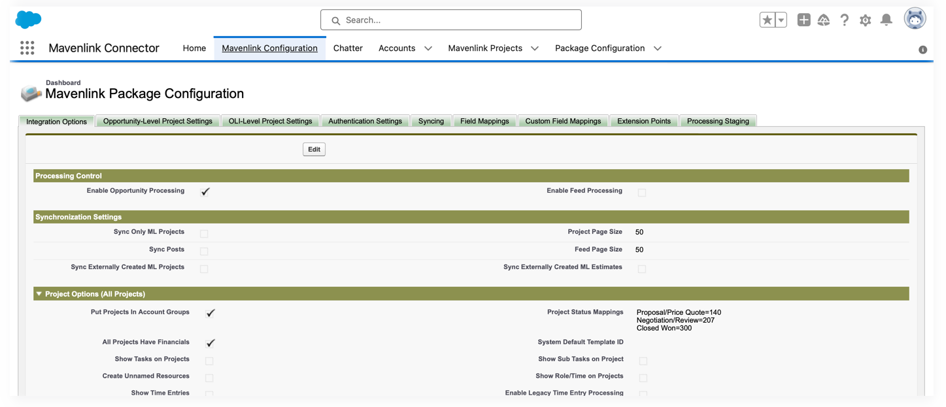Toggle Show Role/Time on Projects checkbox
This screenshot has width=946, height=407.
coord(643,378)
